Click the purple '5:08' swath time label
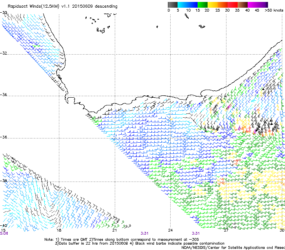The image size is (285, 250). pyautogui.click(x=4, y=233)
